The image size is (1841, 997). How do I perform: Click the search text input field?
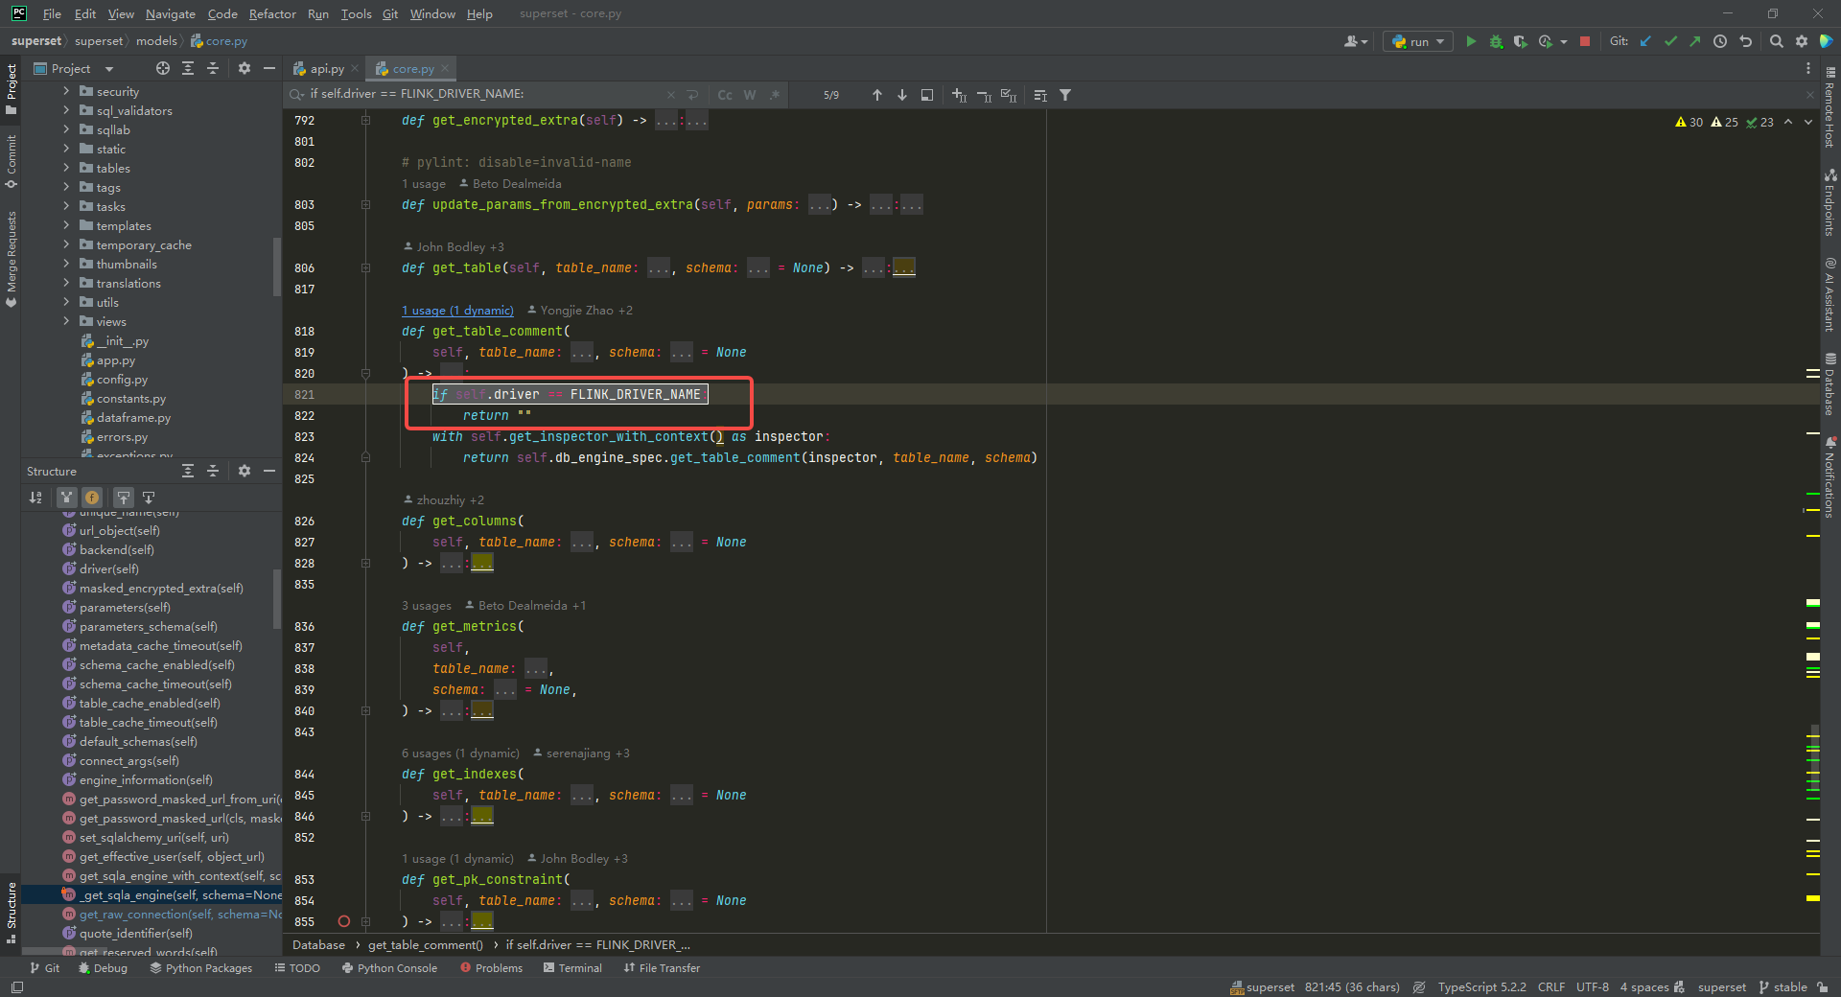486,94
